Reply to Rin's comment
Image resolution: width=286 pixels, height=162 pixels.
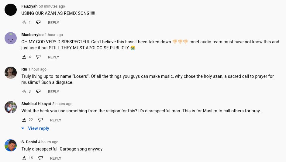53,92
